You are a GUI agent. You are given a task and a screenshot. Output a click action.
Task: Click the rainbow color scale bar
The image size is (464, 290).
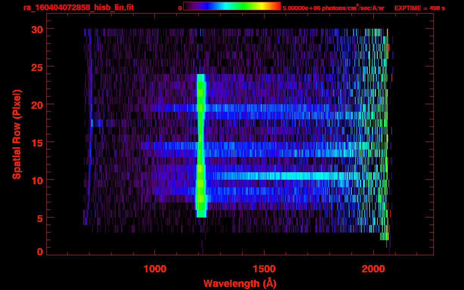coord(232,6)
